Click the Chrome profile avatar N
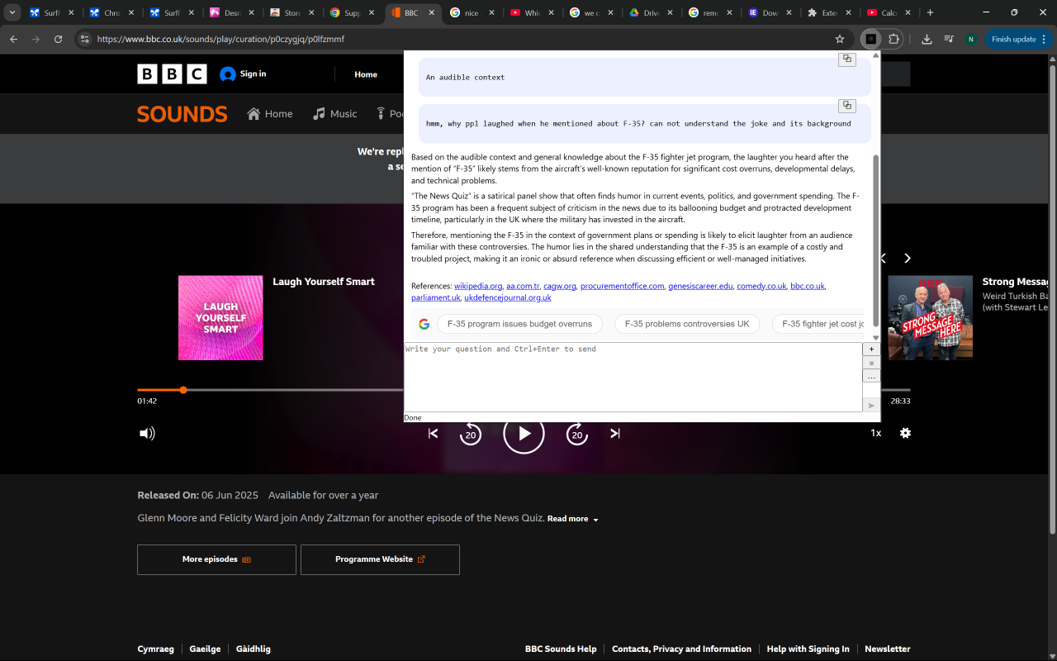1057x661 pixels. [x=970, y=39]
